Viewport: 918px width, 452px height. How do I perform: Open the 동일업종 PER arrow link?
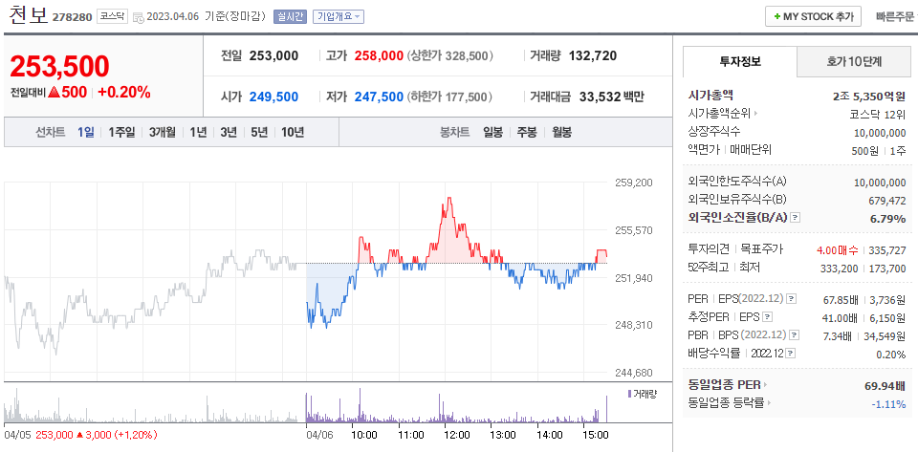click(x=765, y=385)
